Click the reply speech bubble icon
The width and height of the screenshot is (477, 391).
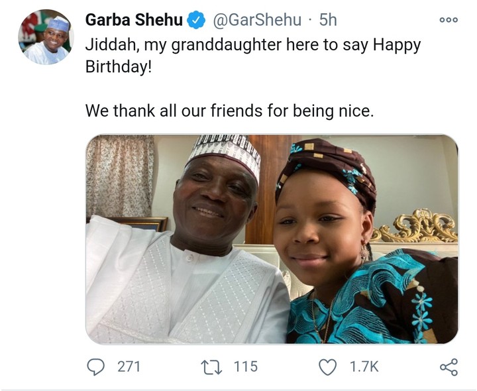tap(96, 366)
